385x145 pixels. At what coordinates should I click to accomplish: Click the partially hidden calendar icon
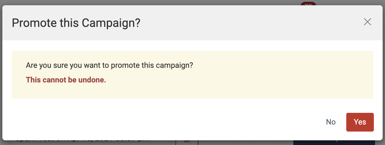click(187, 141)
